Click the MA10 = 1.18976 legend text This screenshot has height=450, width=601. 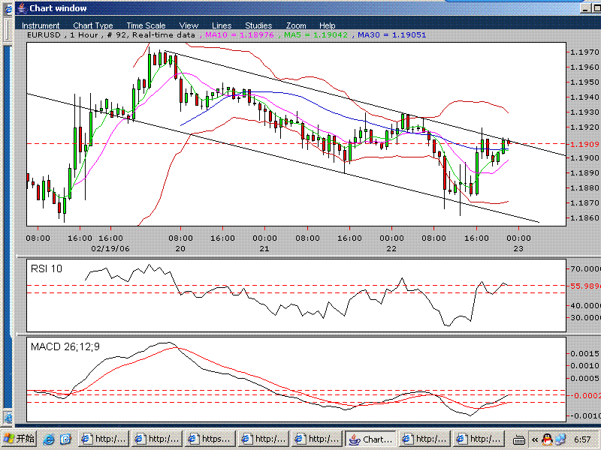pos(240,34)
